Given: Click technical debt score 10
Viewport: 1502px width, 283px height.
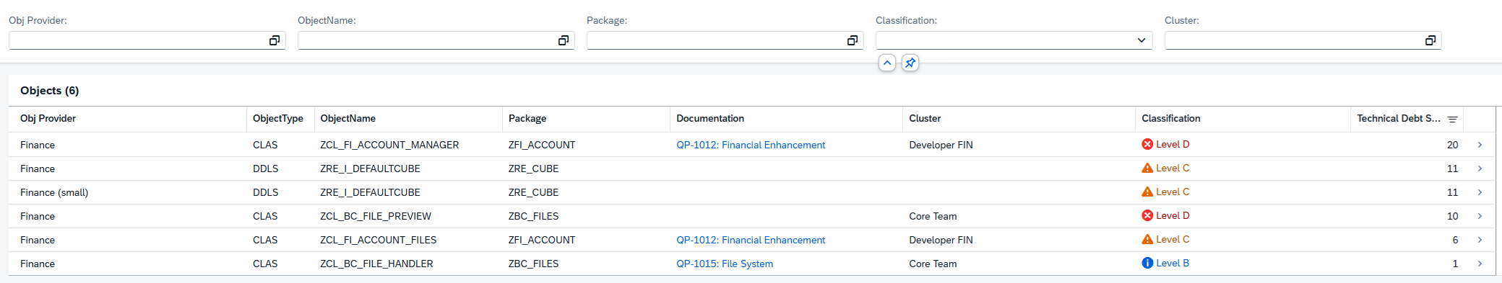Looking at the screenshot, I should [x=1452, y=216].
